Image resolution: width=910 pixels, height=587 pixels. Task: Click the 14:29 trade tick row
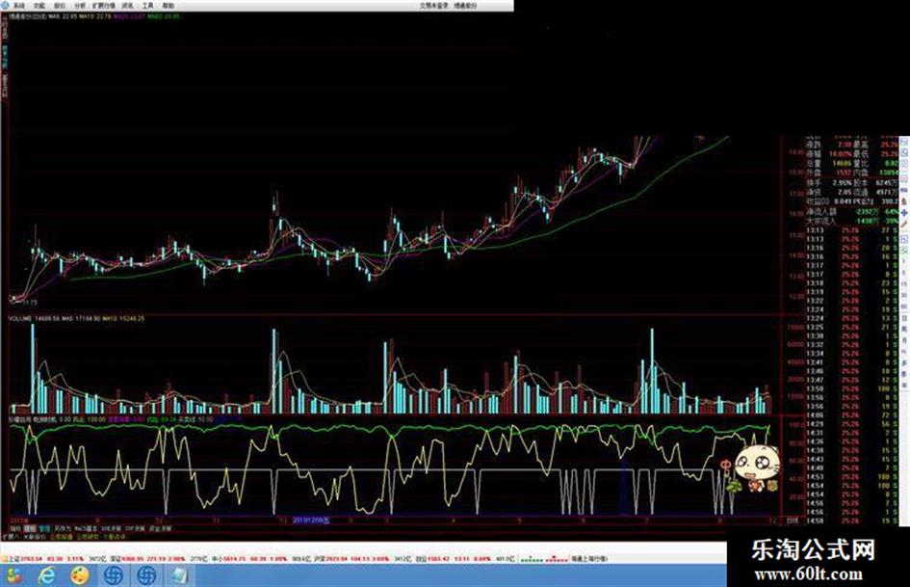tap(851, 424)
